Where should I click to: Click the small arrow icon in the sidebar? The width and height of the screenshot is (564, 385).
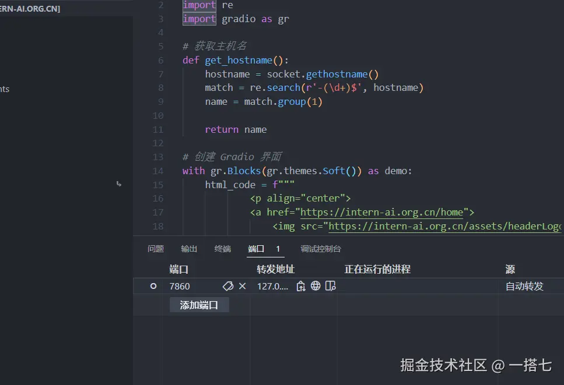(x=119, y=184)
